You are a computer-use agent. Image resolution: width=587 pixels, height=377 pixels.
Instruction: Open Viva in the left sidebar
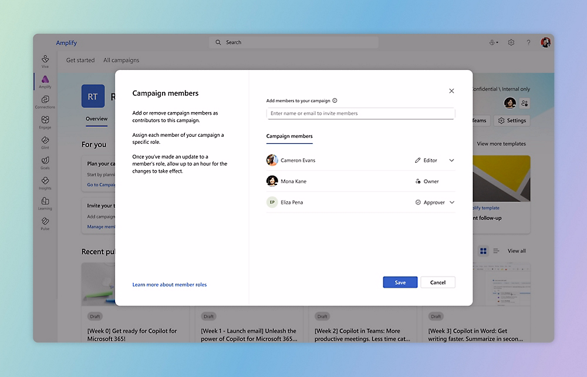click(45, 62)
